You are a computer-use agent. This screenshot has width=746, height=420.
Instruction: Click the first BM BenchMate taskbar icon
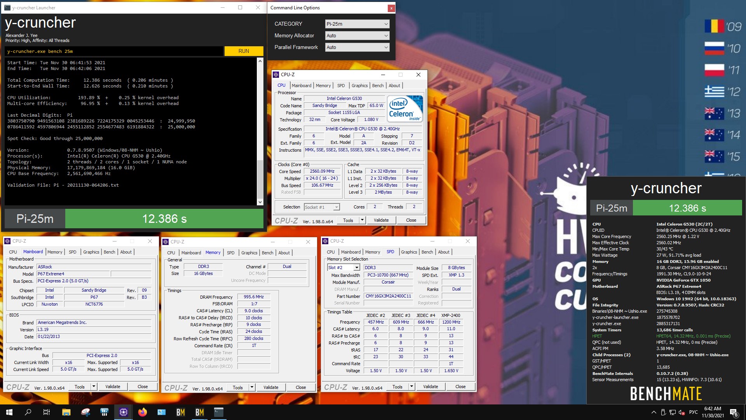click(x=181, y=412)
